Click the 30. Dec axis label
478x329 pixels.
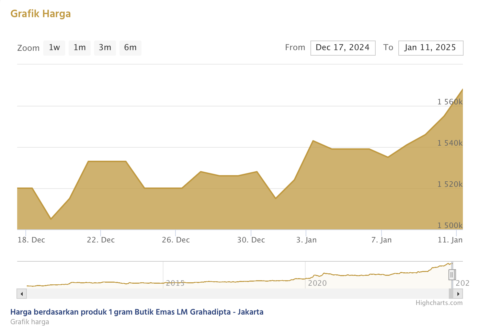coord(251,240)
